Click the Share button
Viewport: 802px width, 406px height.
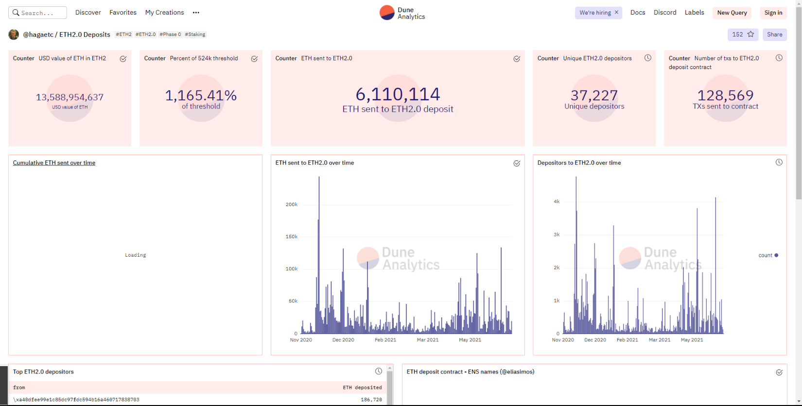pos(775,35)
